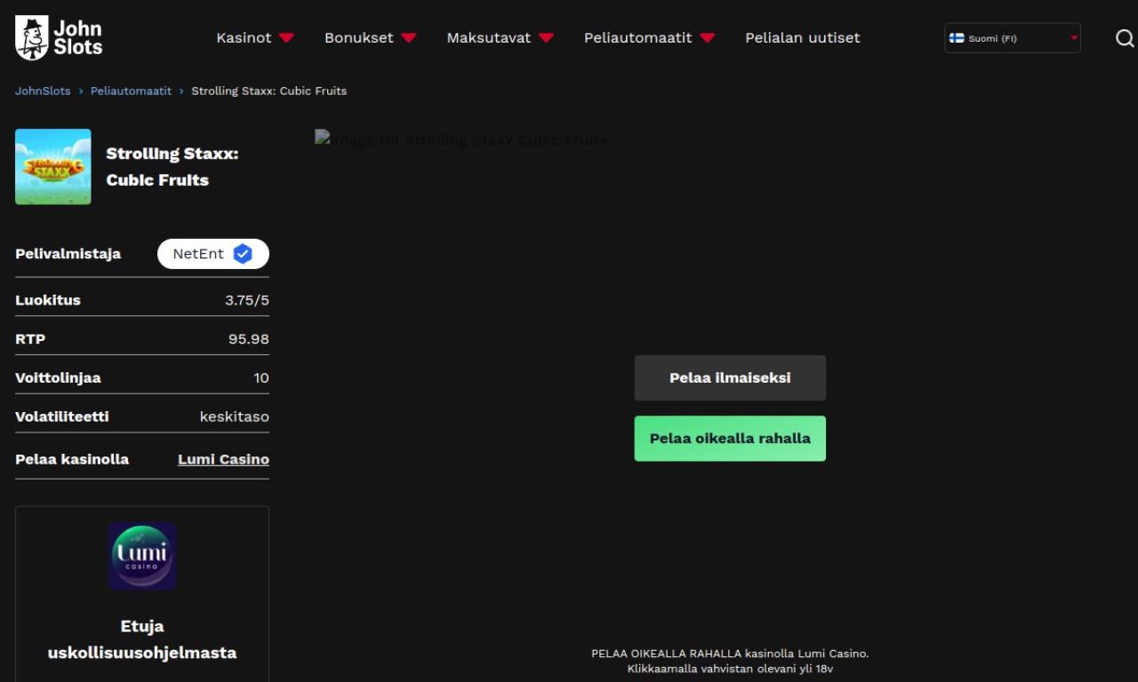1138x682 pixels.
Task: Expand the Kasinot menu
Action: point(255,37)
